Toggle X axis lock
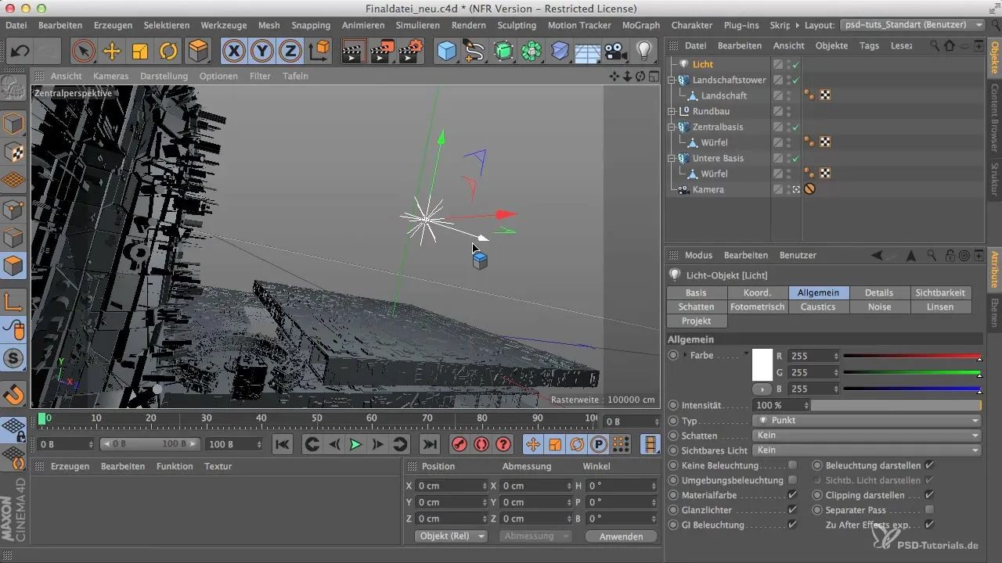 click(233, 52)
